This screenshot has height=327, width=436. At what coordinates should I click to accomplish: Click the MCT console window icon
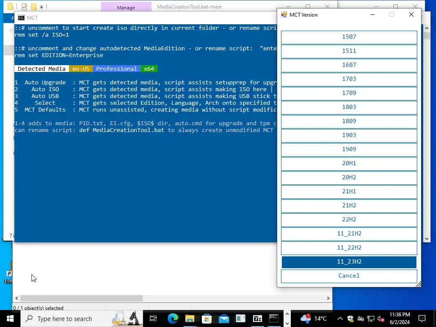click(21, 18)
